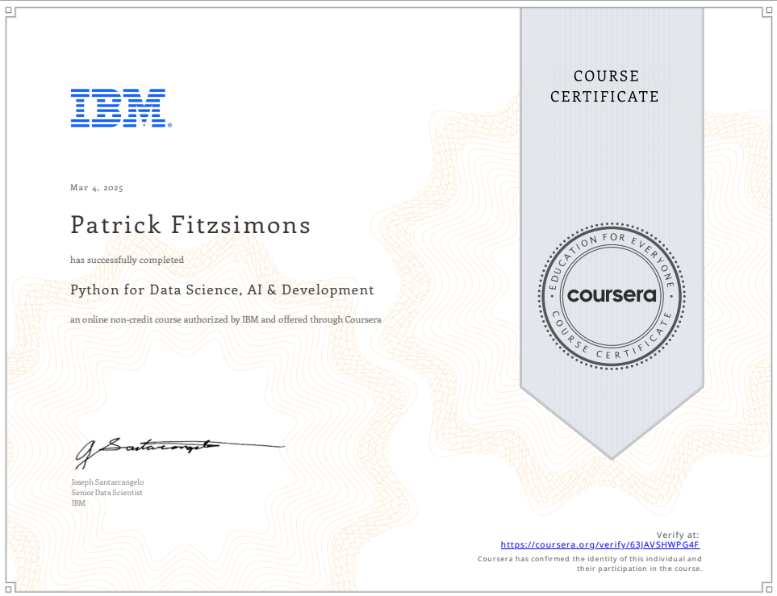Click the blue IBM logo
777x596 pixels.
(118, 107)
